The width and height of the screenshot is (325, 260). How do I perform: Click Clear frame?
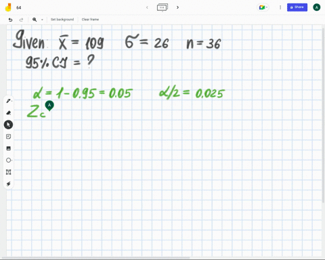click(90, 20)
